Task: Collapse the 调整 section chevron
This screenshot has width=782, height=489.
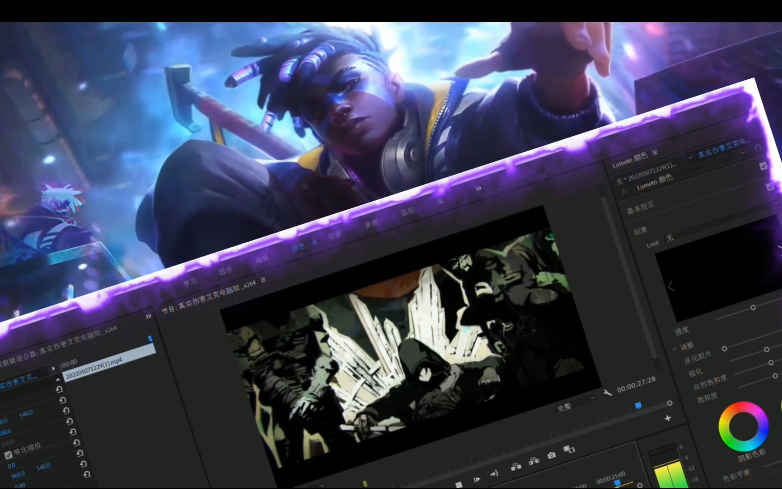Action: (674, 349)
